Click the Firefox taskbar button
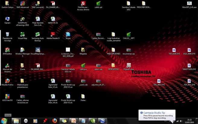 (x=55, y=121)
